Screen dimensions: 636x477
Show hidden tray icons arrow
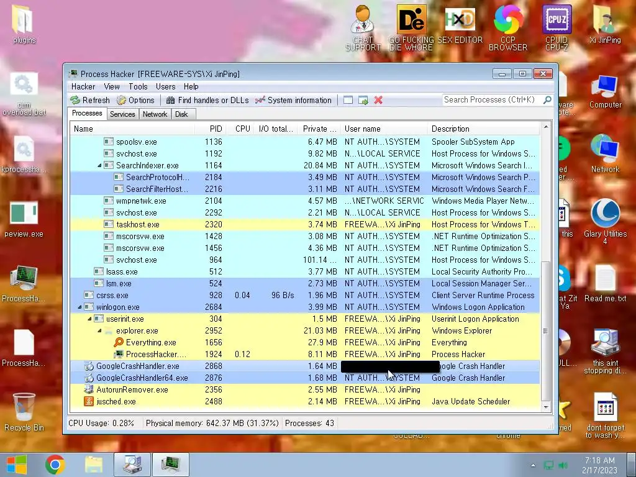533,465
